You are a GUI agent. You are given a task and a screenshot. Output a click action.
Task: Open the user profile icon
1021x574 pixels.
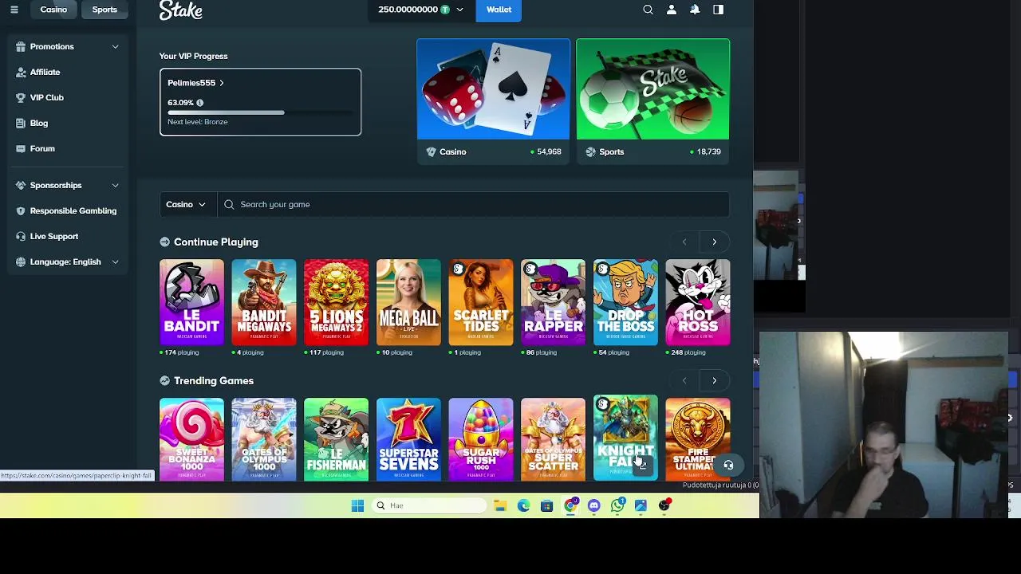[672, 10]
